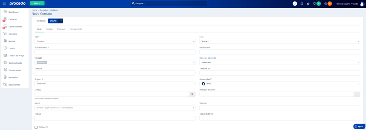This screenshot has height=130, width=366.
Task: Click the Procedo logo
Action: (x=18, y=4)
